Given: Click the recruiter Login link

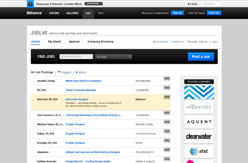Looking at the screenshot, I should (x=215, y=42).
